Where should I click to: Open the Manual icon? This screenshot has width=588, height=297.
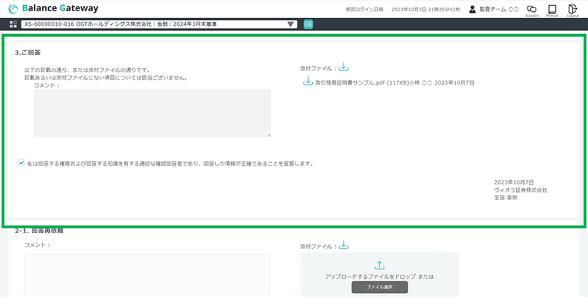point(552,9)
